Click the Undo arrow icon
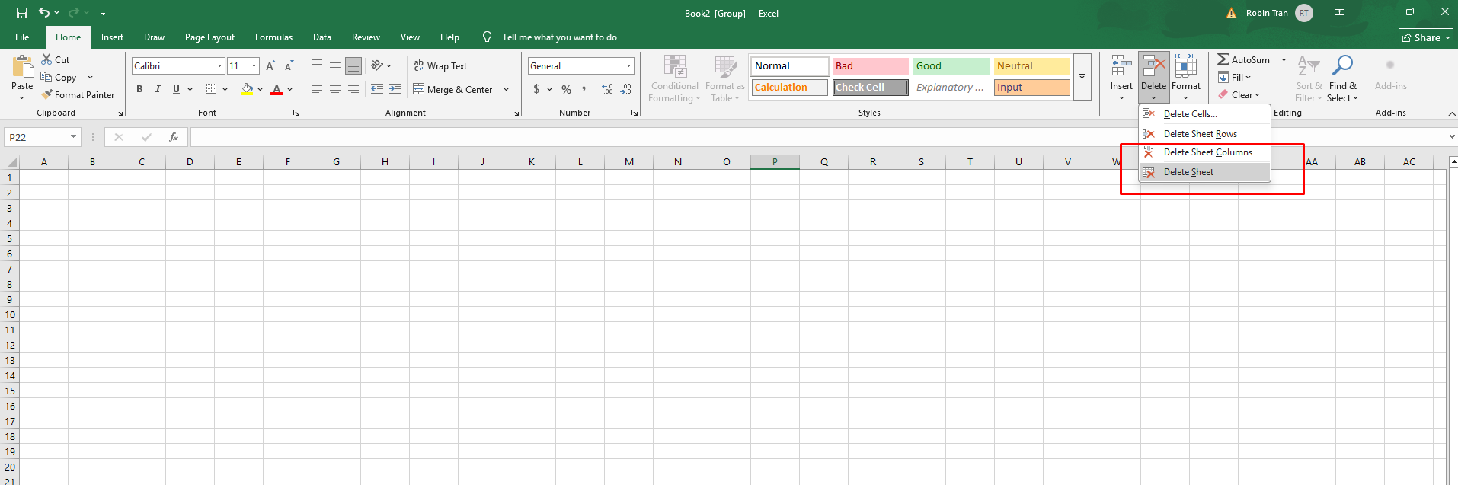 [44, 13]
